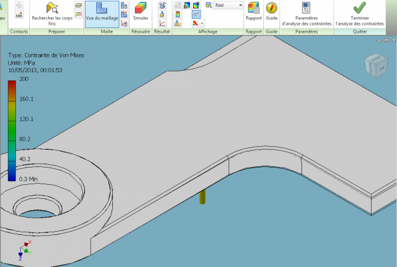Open the Guide compass icon
The image size is (397, 267).
tap(271, 11)
